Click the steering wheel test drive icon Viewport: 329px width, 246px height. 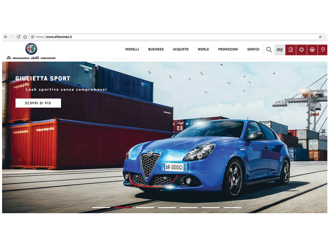312,50
